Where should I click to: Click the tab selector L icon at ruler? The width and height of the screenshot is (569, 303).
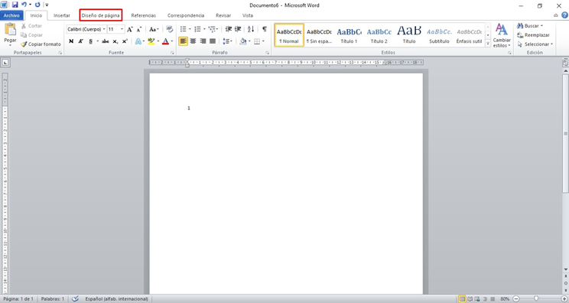click(x=5, y=63)
